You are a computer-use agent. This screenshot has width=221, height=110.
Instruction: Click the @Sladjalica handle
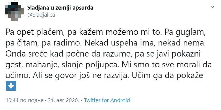pos(41,15)
